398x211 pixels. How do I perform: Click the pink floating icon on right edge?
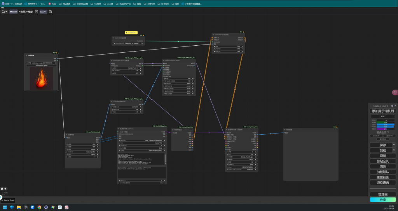[x=395, y=93]
